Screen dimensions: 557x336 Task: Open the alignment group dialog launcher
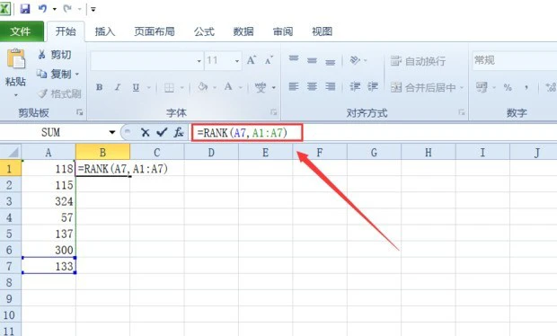462,112
